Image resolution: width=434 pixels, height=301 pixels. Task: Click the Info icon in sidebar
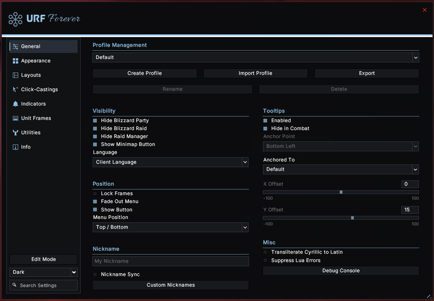16,147
